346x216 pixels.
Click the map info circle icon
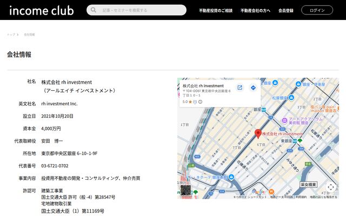click(x=200, y=102)
